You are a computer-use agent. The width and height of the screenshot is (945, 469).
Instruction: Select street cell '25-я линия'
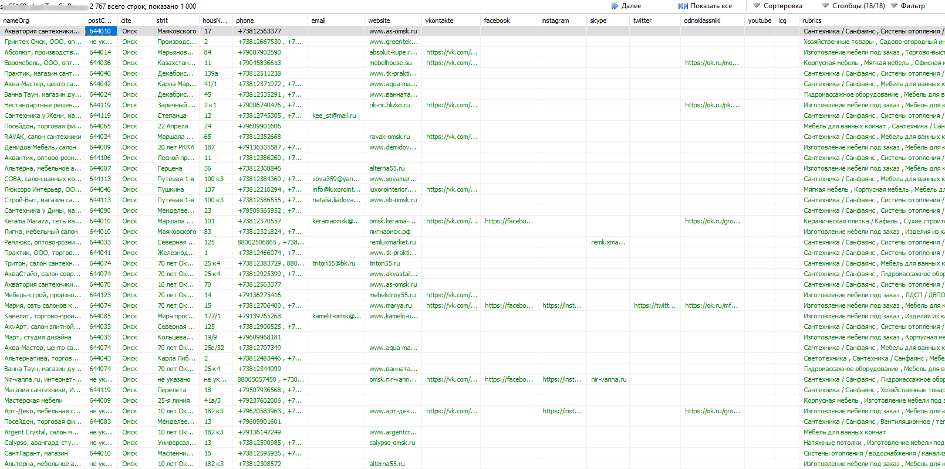(x=177, y=400)
